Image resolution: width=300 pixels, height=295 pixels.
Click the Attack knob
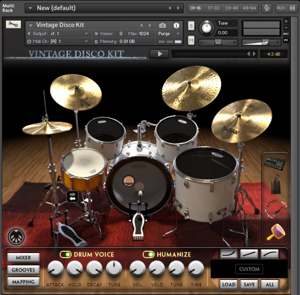click(55, 269)
